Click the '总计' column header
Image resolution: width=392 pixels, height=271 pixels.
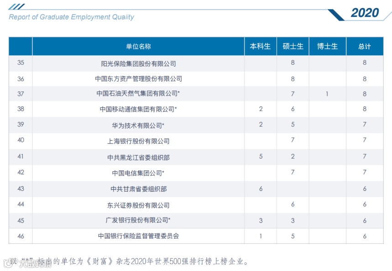pos(365,46)
